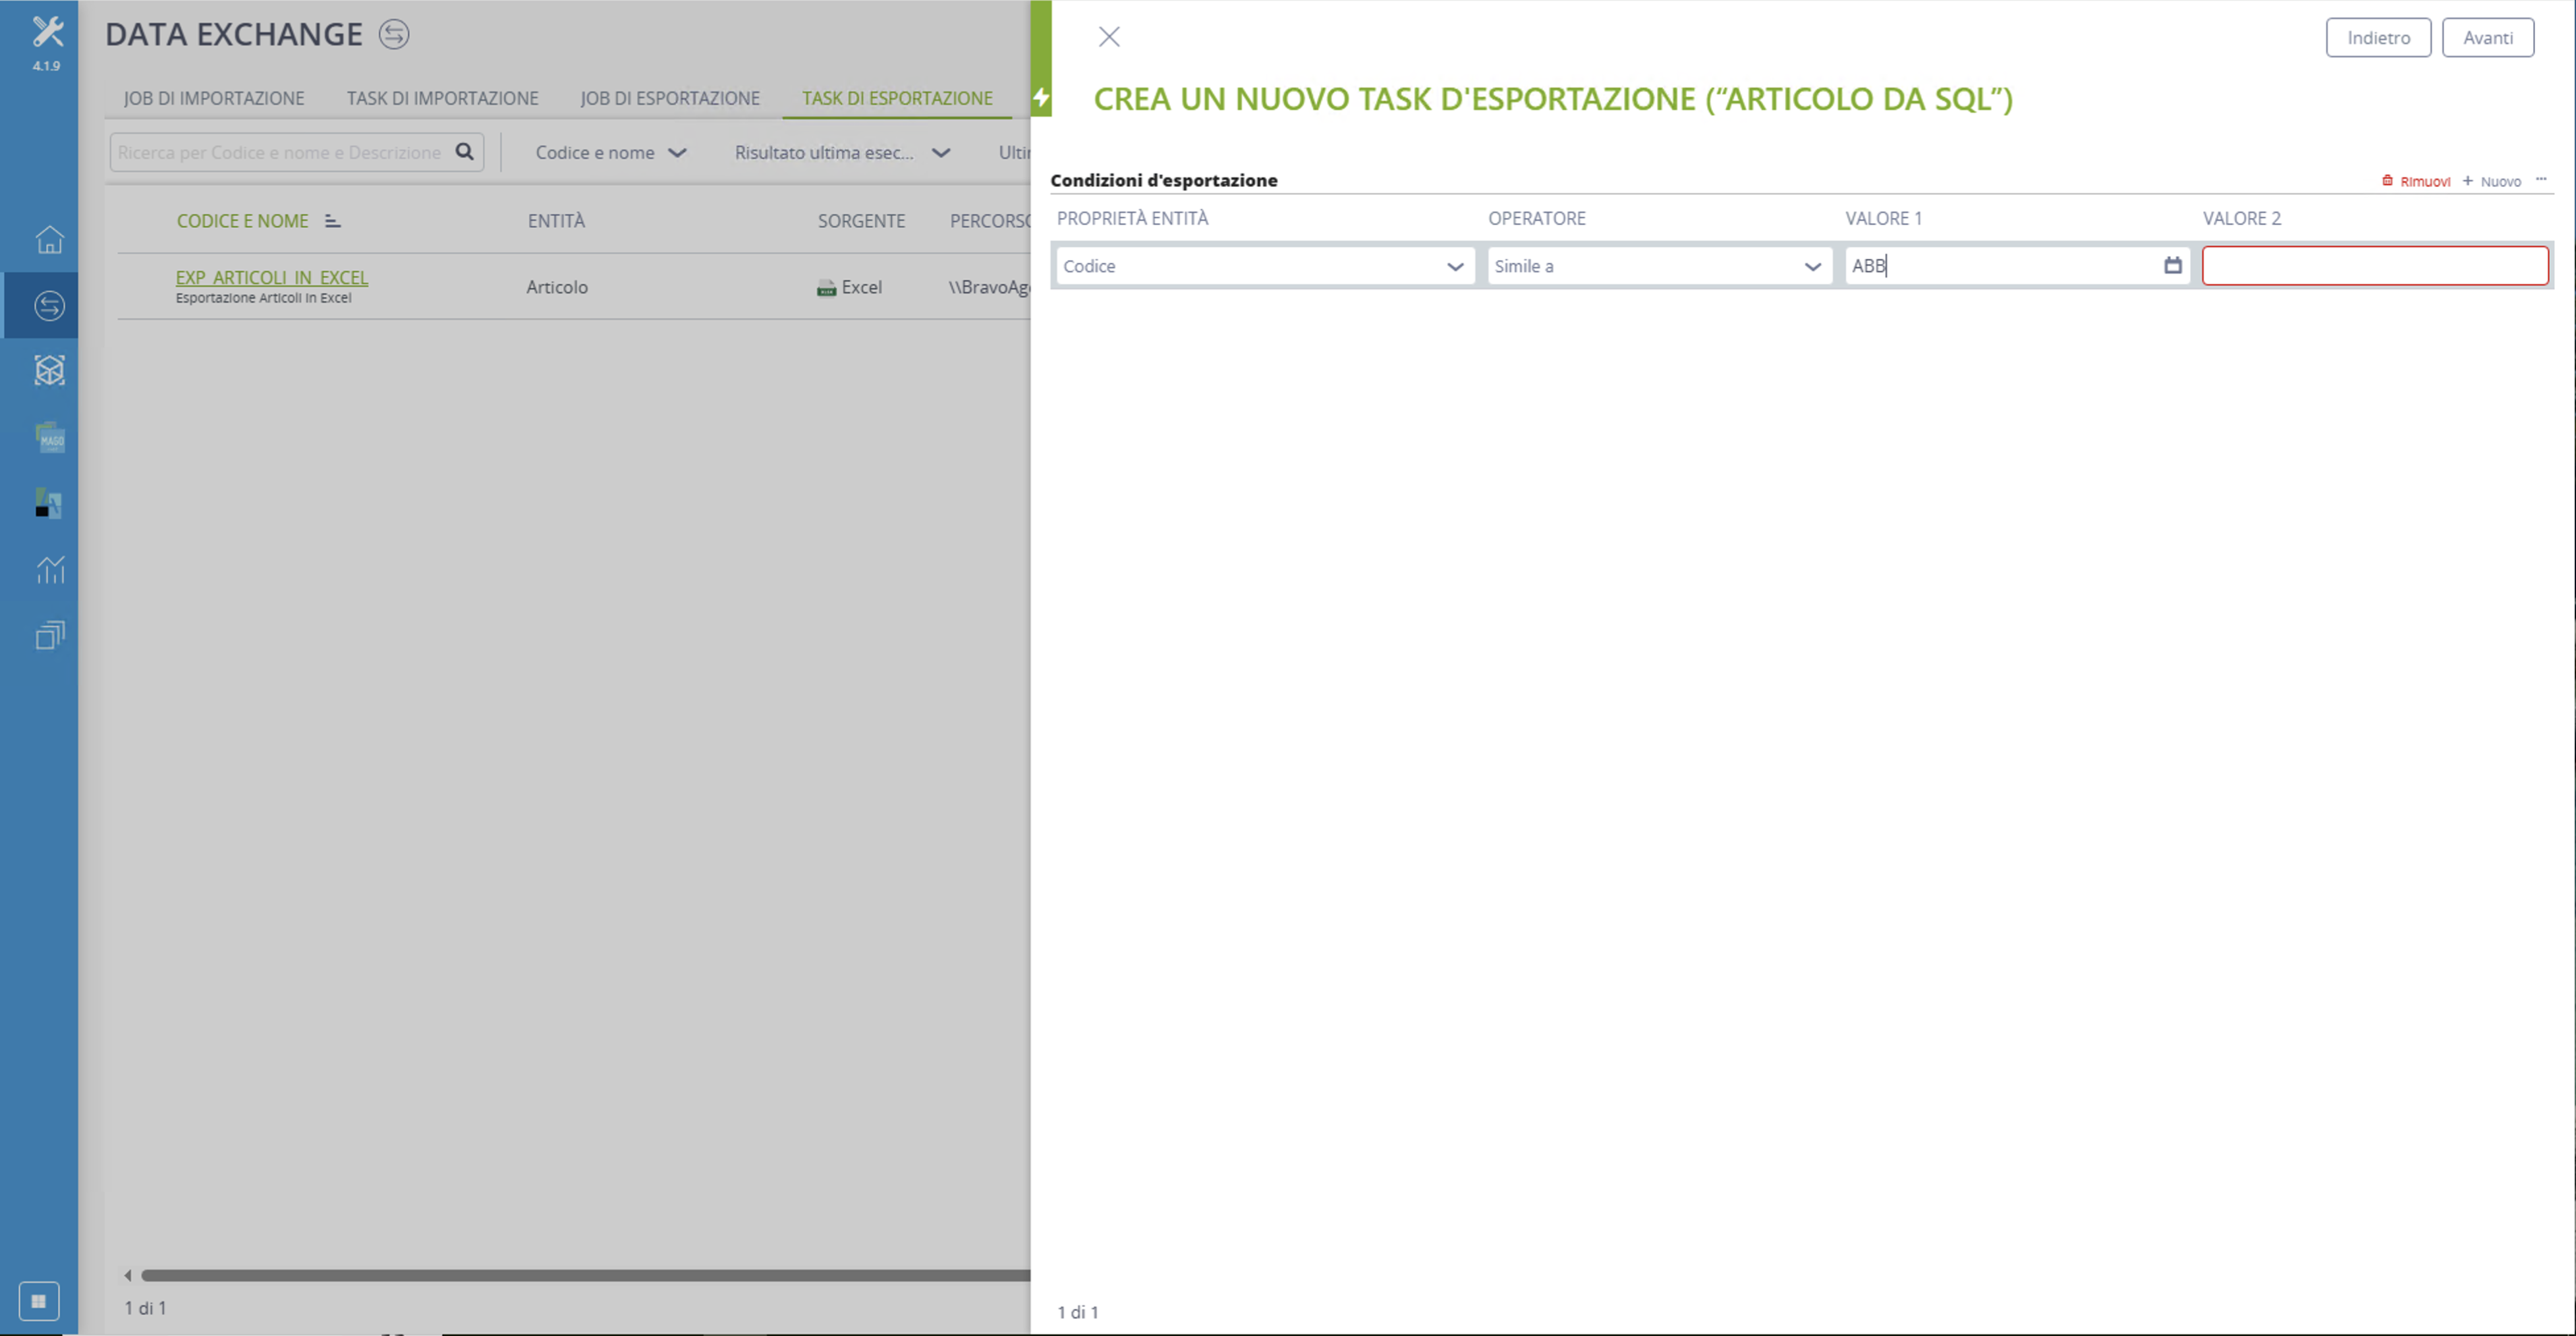Open the Proprietà Entità Codice dropdown
Viewport: 2576px width, 1336px height.
point(1265,266)
